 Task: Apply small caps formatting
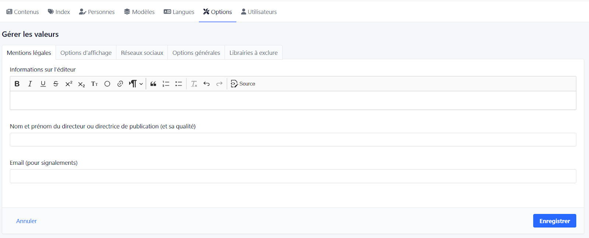coord(95,84)
